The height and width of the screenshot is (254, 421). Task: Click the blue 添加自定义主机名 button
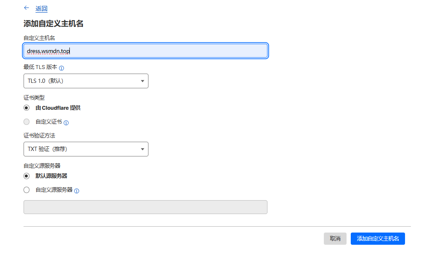378,238
